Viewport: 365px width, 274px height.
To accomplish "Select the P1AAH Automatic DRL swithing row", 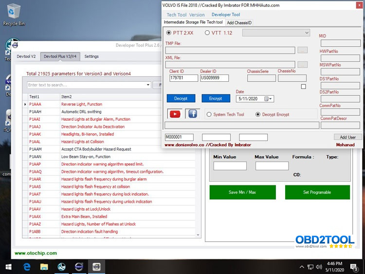I will click(x=109, y=112).
